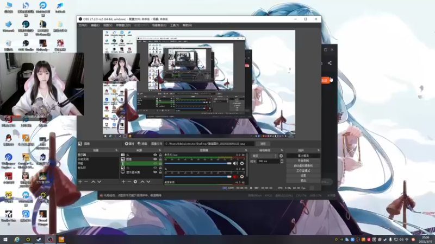Open the QQ penguin desktop icon
435x244 pixels.
[8, 140]
